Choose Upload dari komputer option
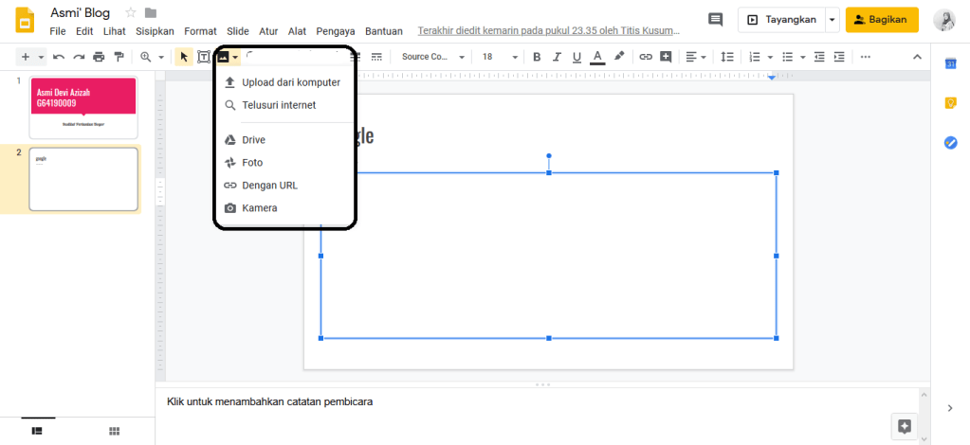 point(290,82)
